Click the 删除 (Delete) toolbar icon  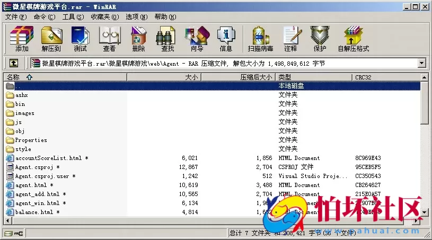(x=138, y=39)
